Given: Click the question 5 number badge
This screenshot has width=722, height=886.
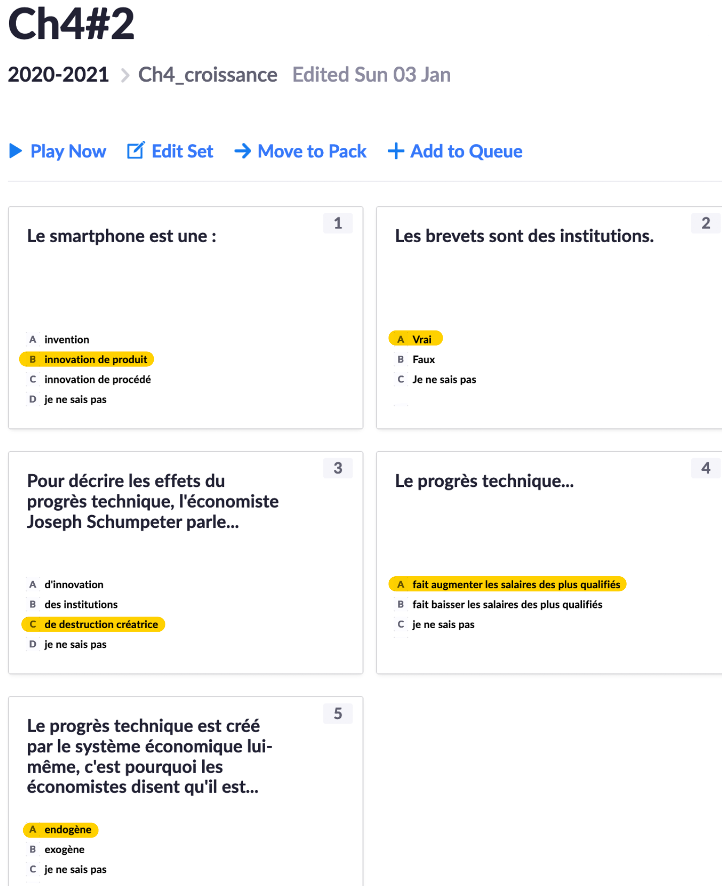Looking at the screenshot, I should (338, 713).
